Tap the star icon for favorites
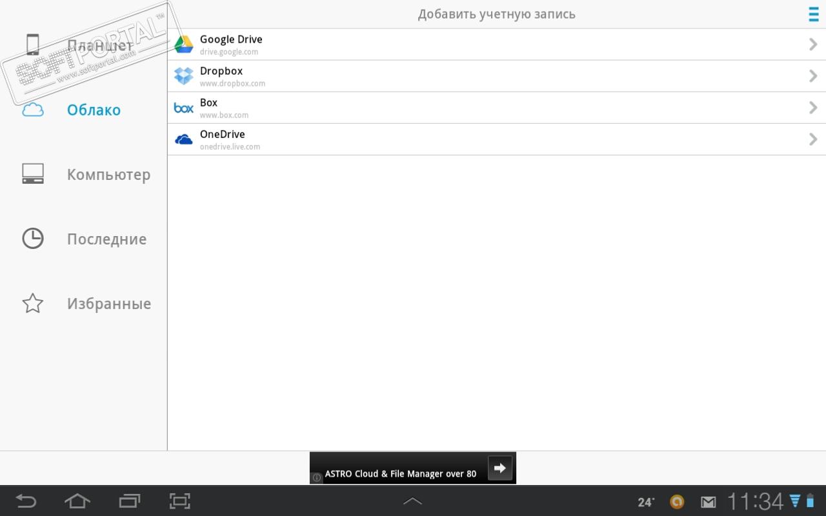The image size is (826, 516). [x=32, y=303]
